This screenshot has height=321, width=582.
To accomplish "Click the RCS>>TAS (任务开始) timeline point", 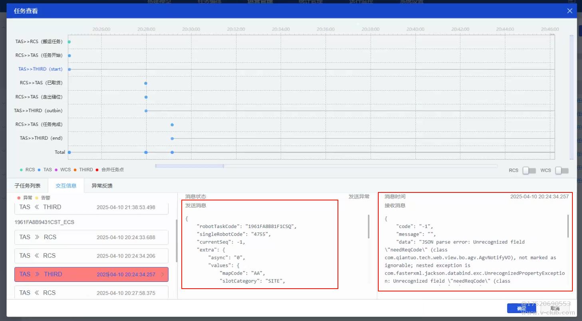I will point(69,55).
